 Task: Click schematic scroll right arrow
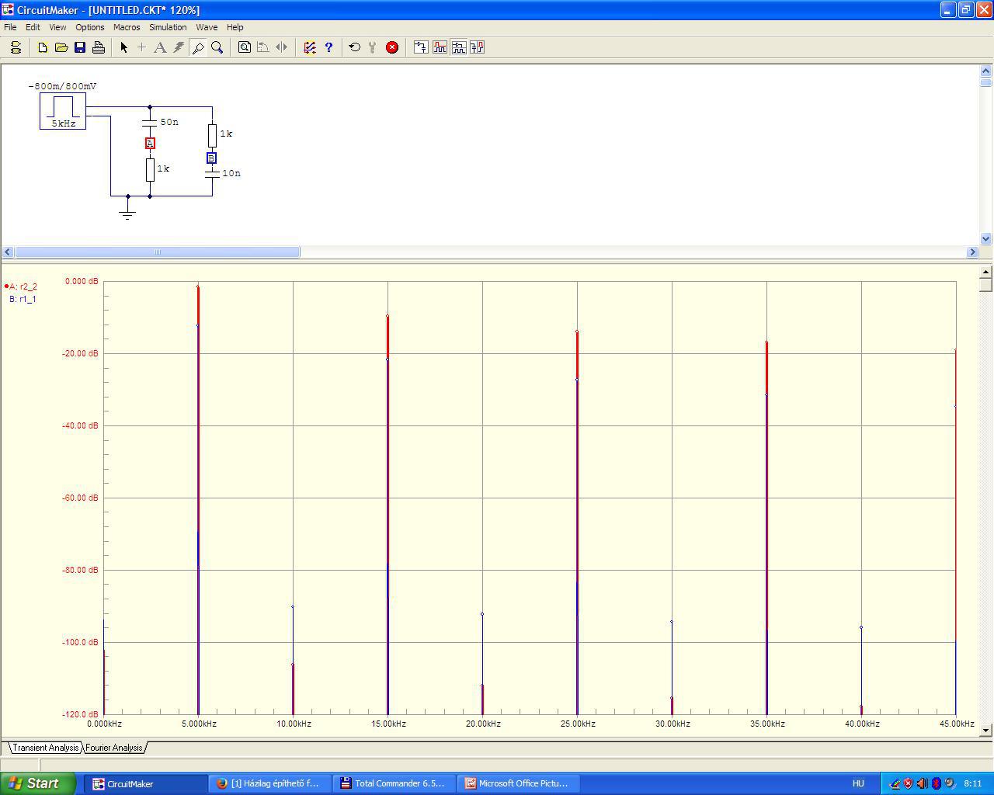[x=972, y=252]
